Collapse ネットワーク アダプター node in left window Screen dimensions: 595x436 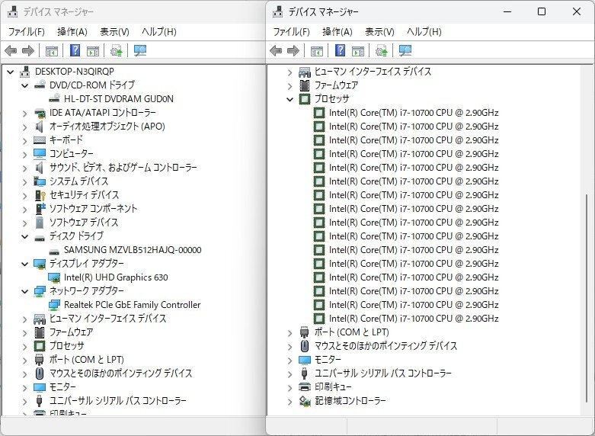pos(25,291)
